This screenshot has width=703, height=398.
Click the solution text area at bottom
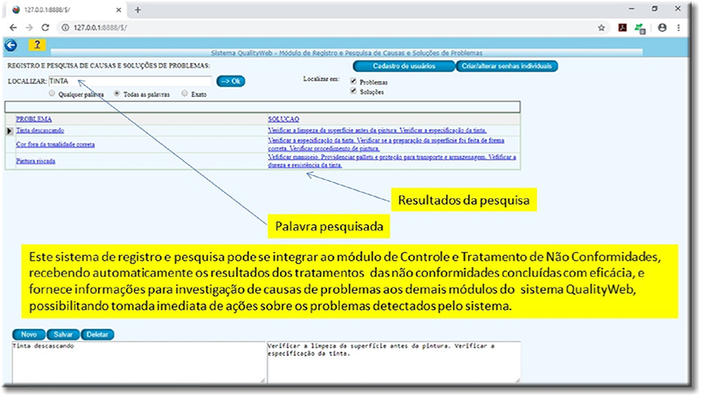point(394,361)
